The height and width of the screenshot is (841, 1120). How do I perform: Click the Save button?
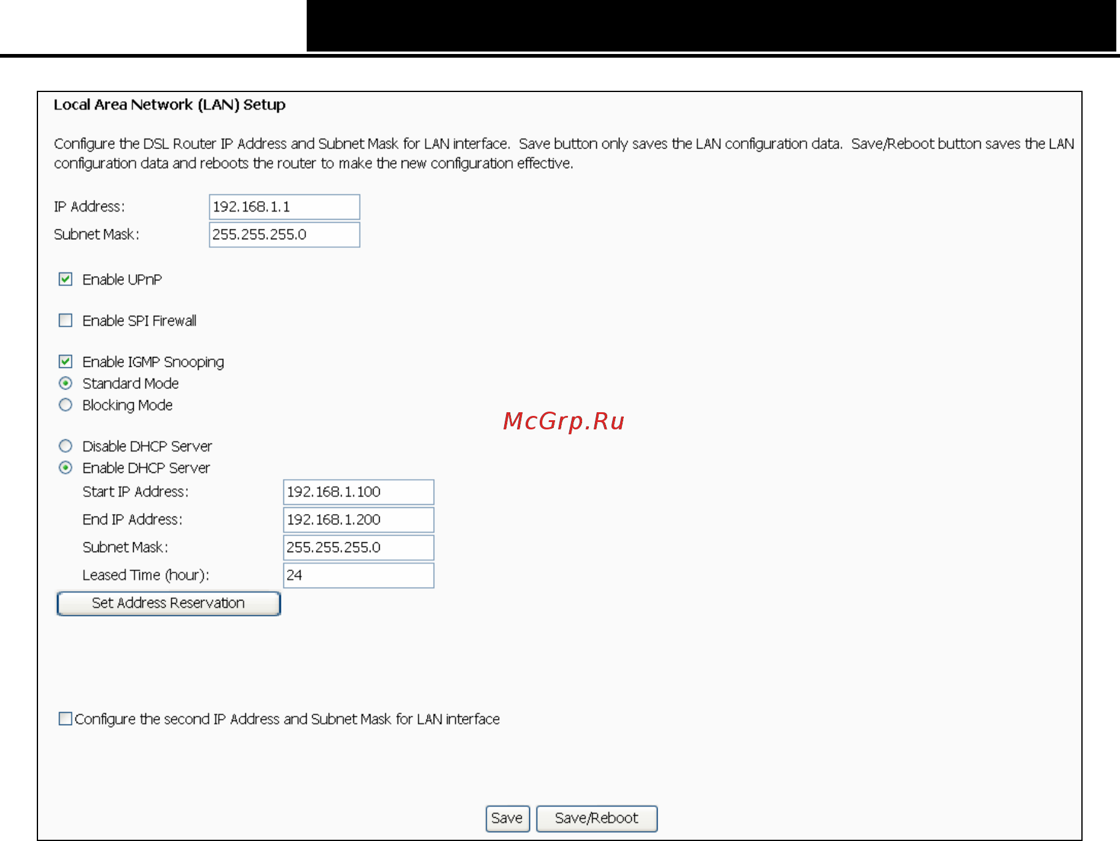(x=507, y=818)
